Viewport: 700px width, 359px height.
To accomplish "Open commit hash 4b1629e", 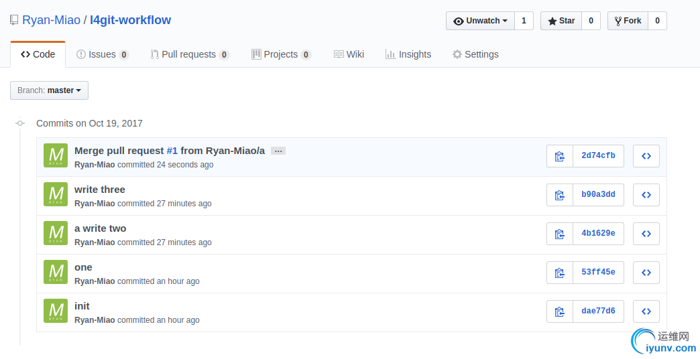I will (598, 234).
